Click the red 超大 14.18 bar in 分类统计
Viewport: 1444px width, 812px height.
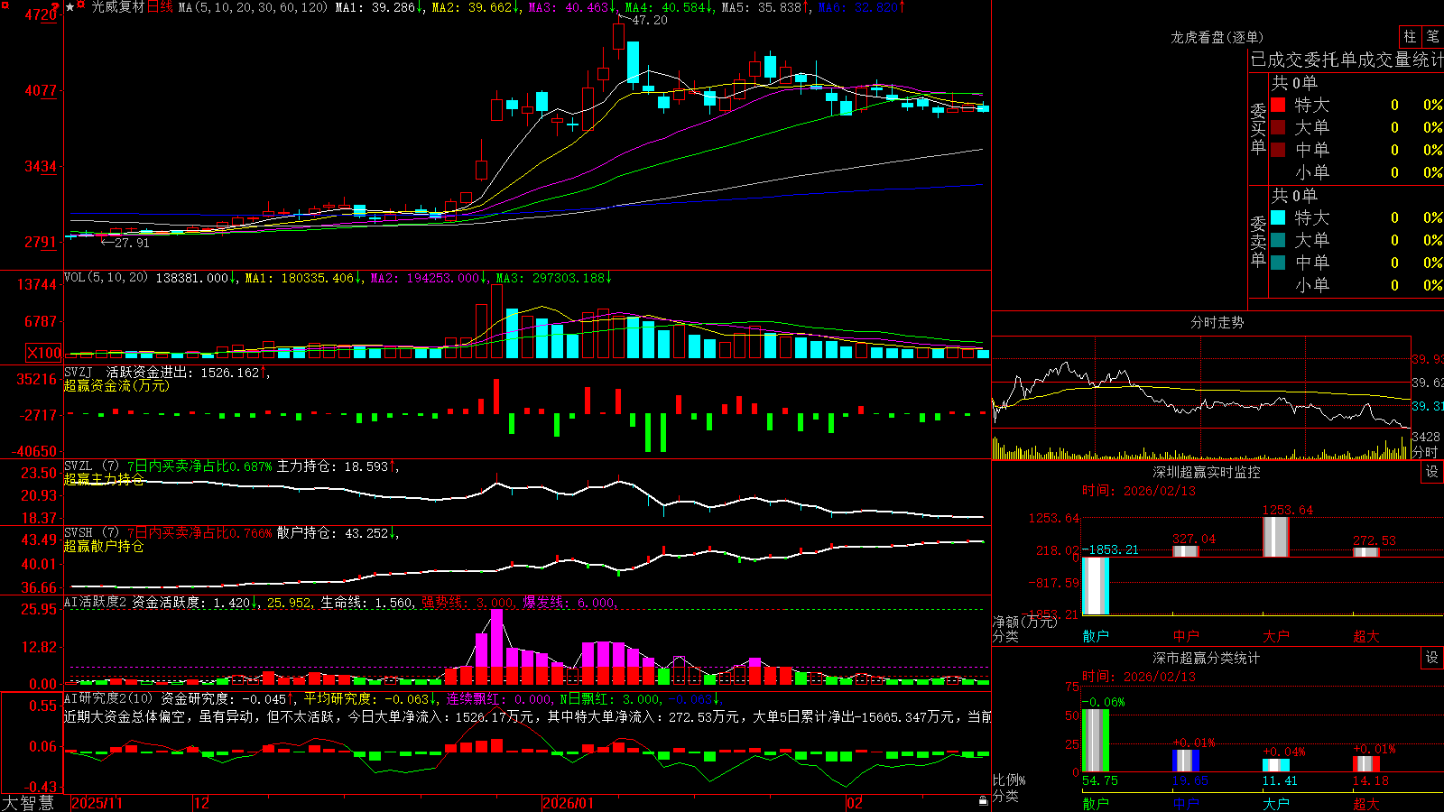click(x=1366, y=764)
